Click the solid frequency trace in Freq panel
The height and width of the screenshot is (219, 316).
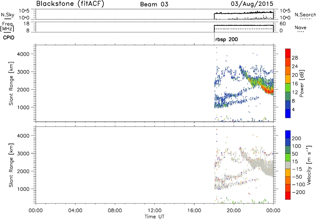(x=243, y=25)
